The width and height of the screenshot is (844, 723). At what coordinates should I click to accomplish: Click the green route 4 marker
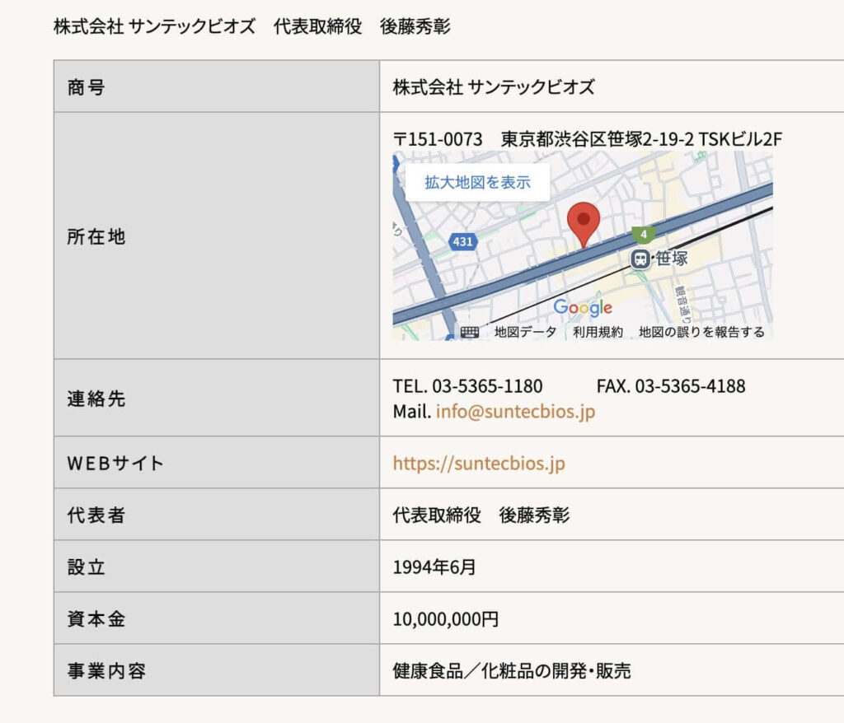[643, 235]
